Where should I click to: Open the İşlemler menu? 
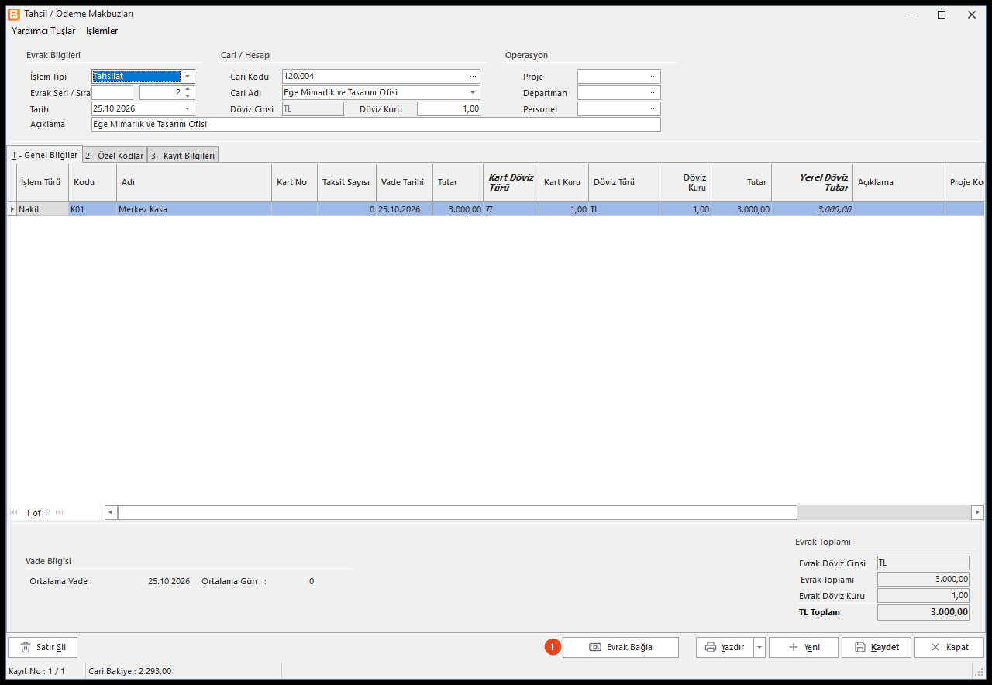pyautogui.click(x=102, y=31)
